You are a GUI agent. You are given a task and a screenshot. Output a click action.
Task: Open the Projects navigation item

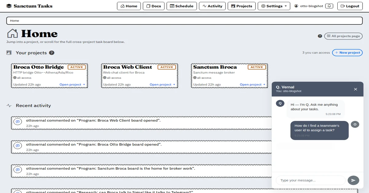click(242, 6)
